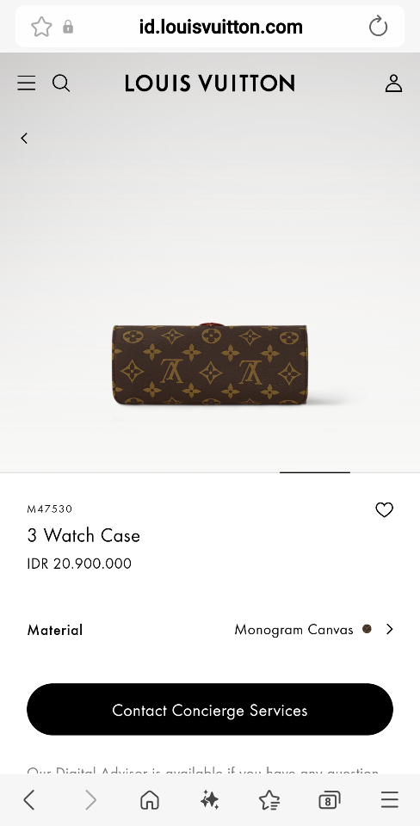Click the Louis Vuitton logo
The width and height of the screenshot is (420, 826).
coord(210,83)
